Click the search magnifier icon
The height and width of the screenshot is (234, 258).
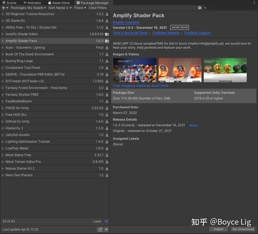(x=205, y=8)
